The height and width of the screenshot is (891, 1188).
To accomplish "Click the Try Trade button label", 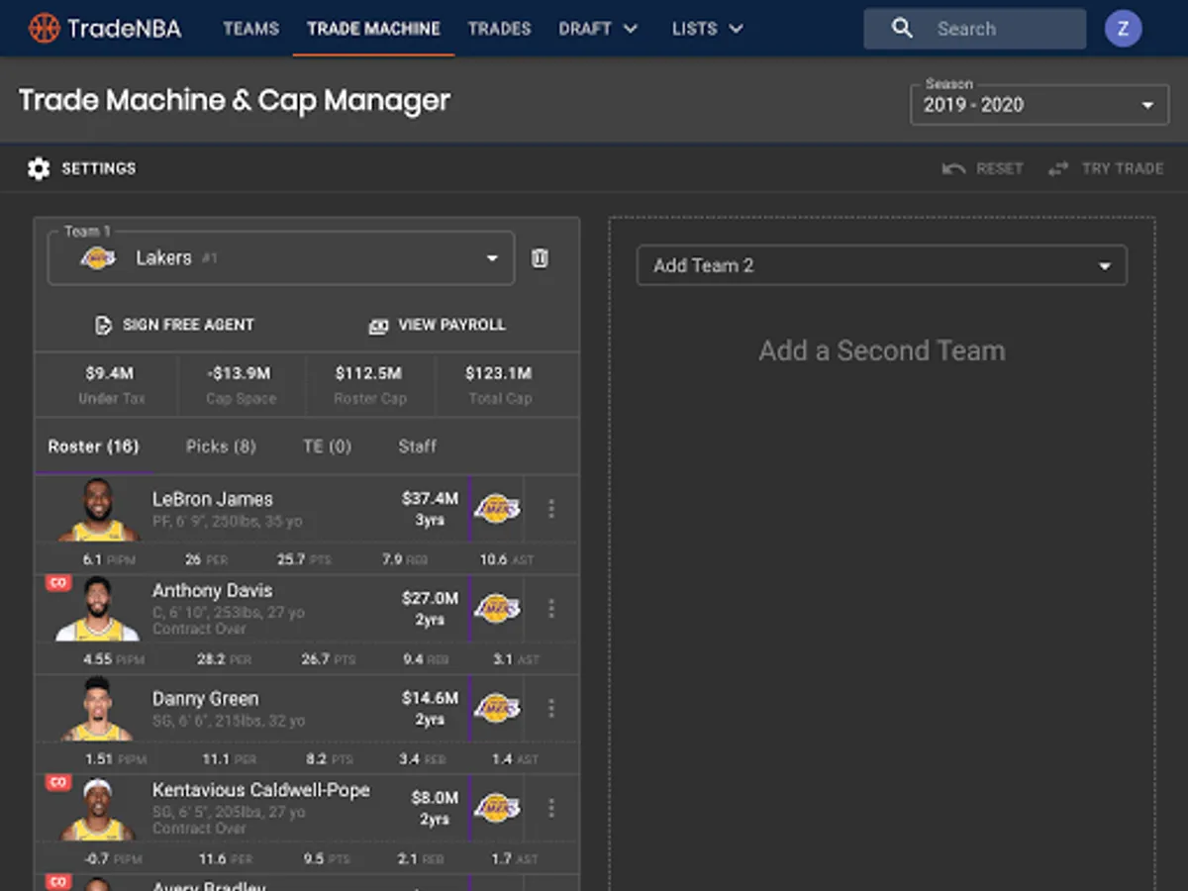I will point(1123,169).
